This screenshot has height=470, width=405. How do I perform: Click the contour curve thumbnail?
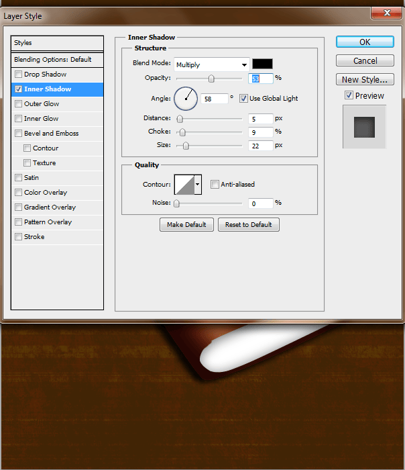click(184, 184)
